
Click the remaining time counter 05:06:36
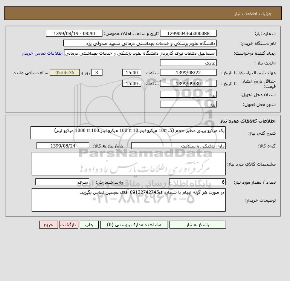coord(65,73)
